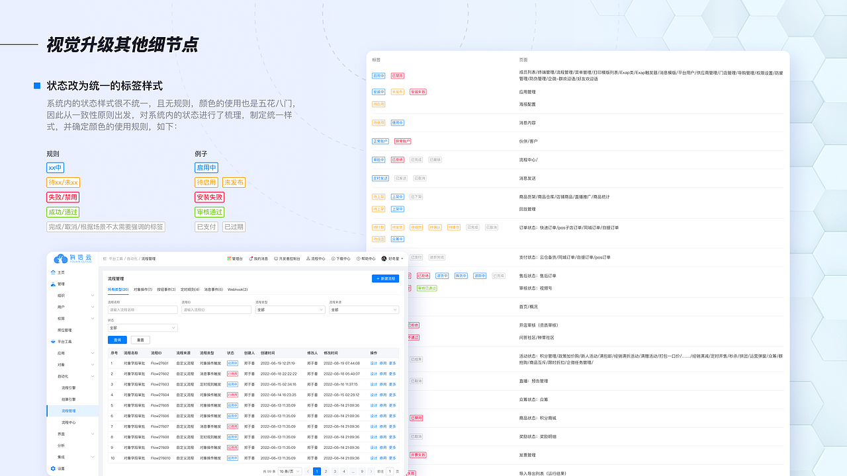Open 席位管理 in the sidebar
This screenshot has height=476, width=847.
pos(64,330)
